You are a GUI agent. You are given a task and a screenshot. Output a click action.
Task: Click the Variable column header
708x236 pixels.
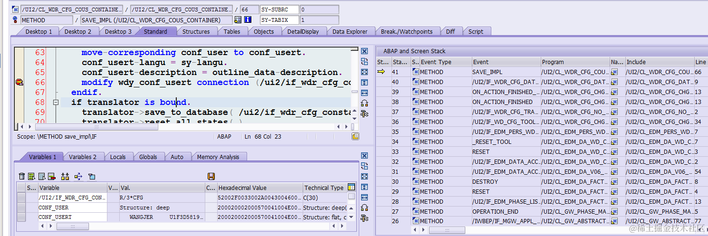click(73, 188)
